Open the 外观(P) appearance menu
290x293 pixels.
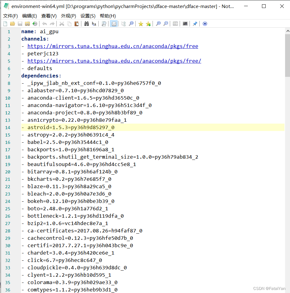[x=68, y=16]
